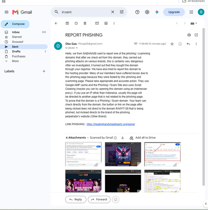Image resolution: width=208 pixels, height=210 pixels.
Task: Click Add all to Drive
Action: pyautogui.click(x=142, y=138)
